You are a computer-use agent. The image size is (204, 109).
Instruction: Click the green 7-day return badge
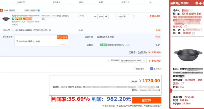tap(13, 19)
